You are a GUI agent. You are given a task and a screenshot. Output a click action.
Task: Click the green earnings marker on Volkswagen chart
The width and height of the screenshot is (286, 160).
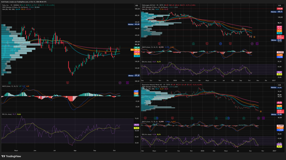pyautogui.click(x=193, y=44)
